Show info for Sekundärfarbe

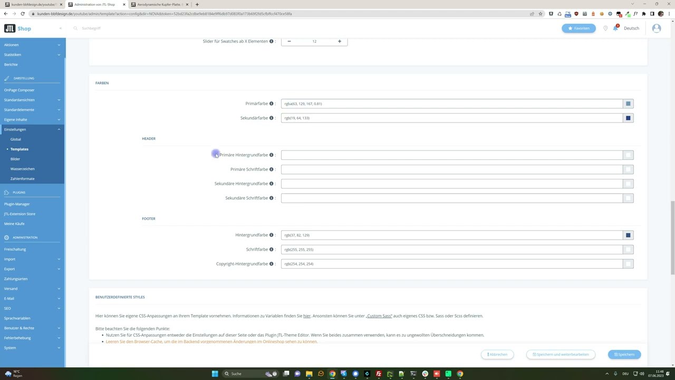pyautogui.click(x=272, y=118)
